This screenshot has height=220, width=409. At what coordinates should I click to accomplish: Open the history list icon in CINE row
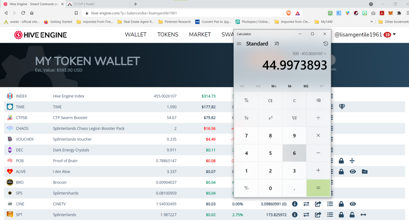[330, 204]
